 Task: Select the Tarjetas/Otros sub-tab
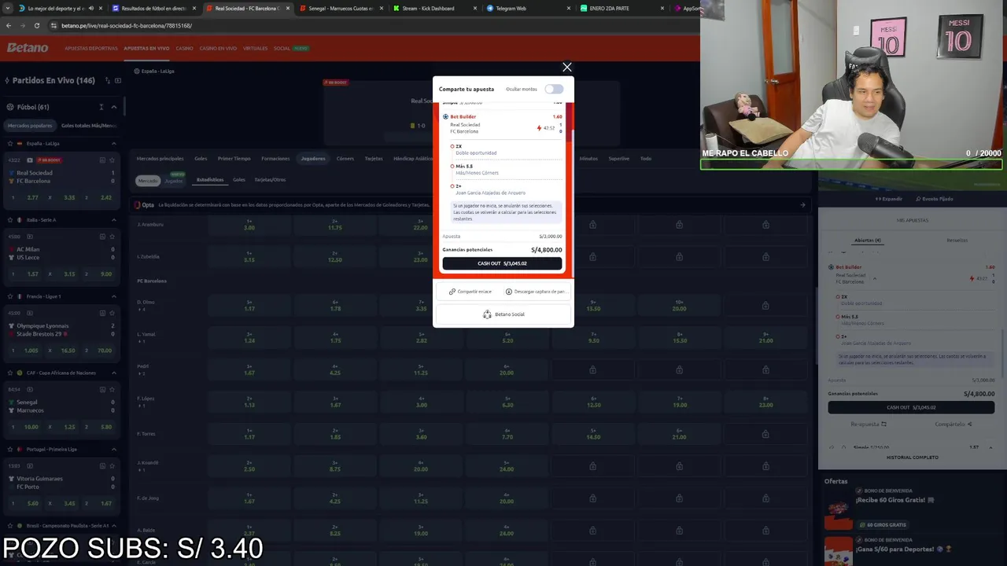(270, 180)
